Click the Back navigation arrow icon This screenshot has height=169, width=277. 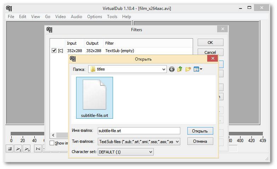pyautogui.click(x=172, y=69)
